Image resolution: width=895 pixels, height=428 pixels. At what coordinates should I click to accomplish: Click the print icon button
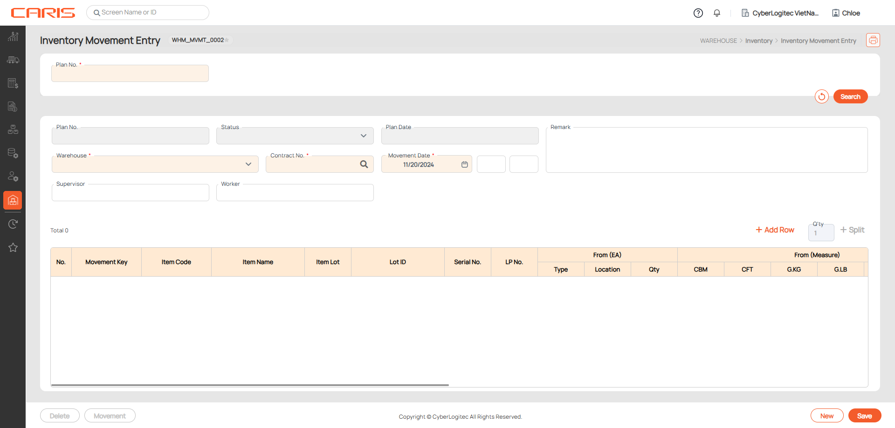[873, 41]
